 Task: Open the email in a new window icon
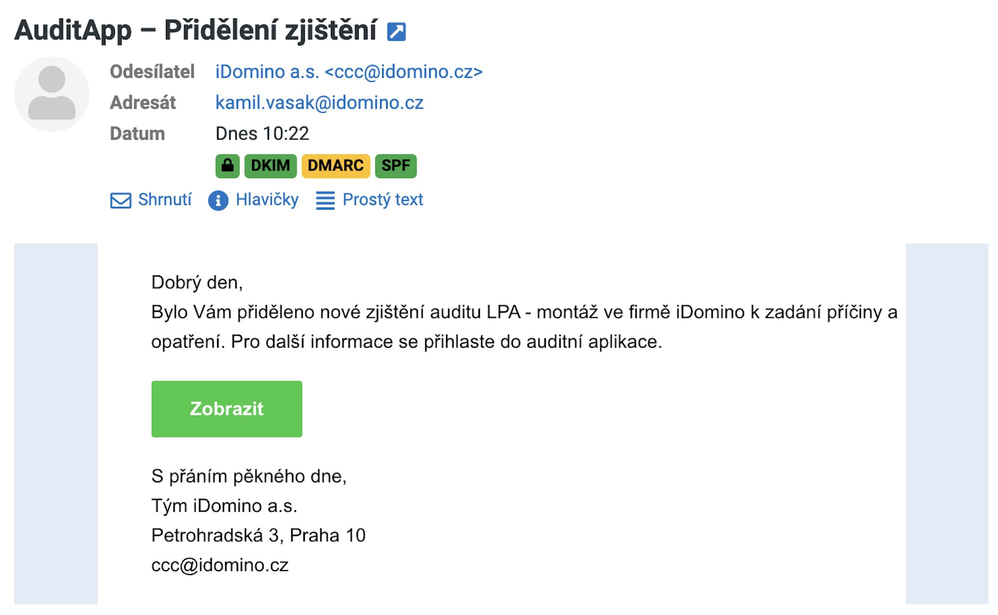(x=396, y=32)
